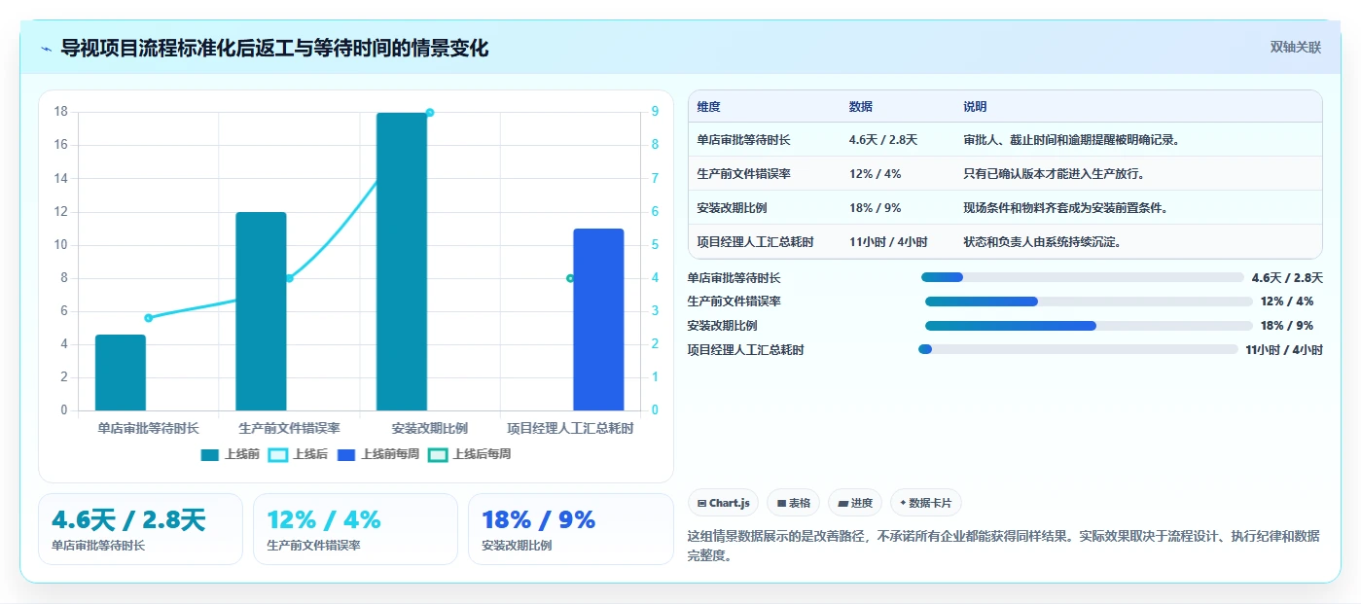
Task: Click the blue 项目经理人工汇总耗时 chart bar
Action: 598,319
